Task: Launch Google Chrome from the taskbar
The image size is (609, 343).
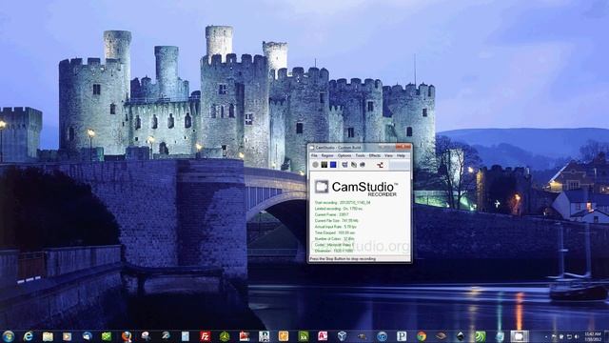Action: pyautogui.click(x=422, y=336)
